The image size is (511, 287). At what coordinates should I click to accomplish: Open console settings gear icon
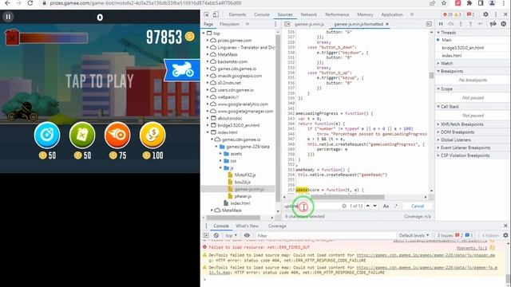505,235
